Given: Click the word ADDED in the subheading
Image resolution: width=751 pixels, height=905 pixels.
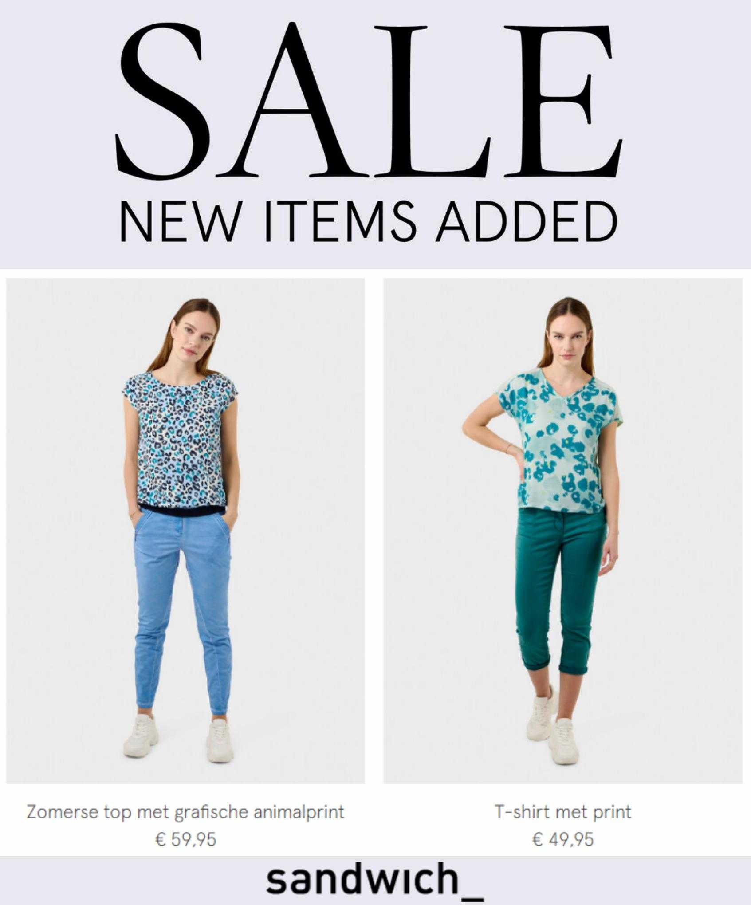Looking at the screenshot, I should coord(526,221).
